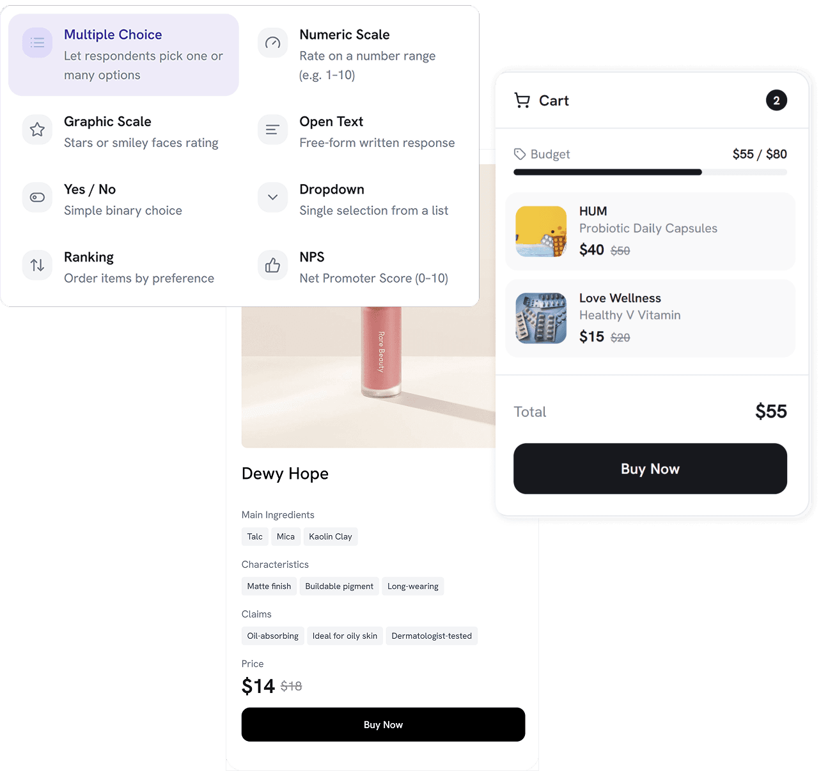Click the Budget tag icon
This screenshot has width=821, height=771.
520,154
